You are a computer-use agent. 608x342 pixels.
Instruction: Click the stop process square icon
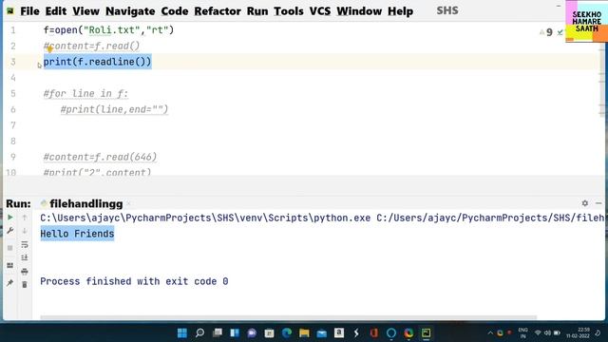coord(10,248)
